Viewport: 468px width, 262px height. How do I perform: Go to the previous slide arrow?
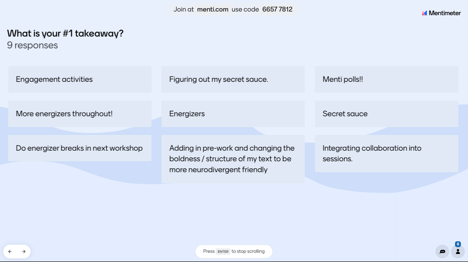10,251
